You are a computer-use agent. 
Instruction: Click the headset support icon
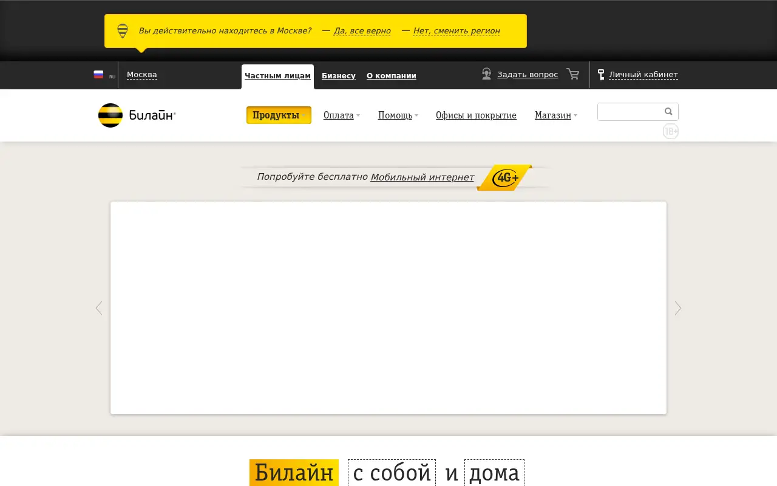click(x=486, y=74)
